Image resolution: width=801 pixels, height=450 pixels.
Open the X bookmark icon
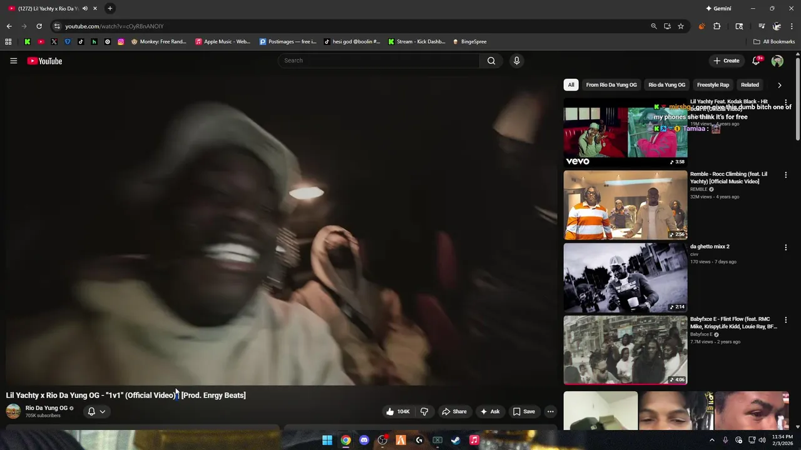[x=54, y=42]
